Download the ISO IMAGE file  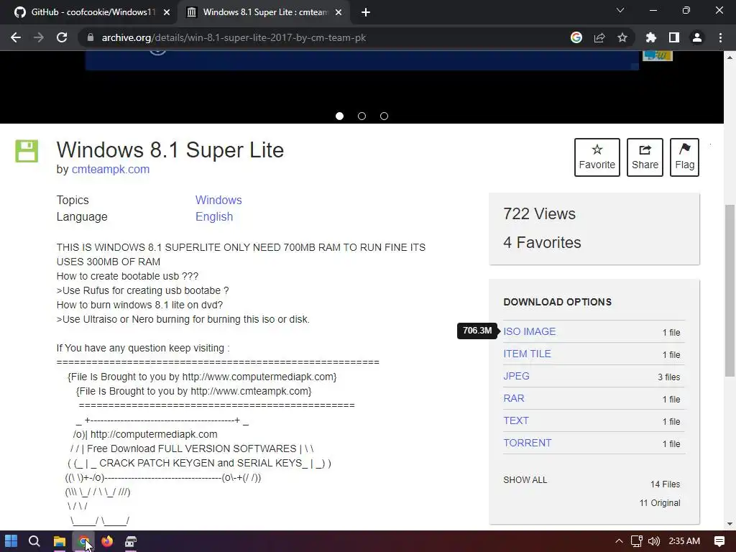coord(530,331)
